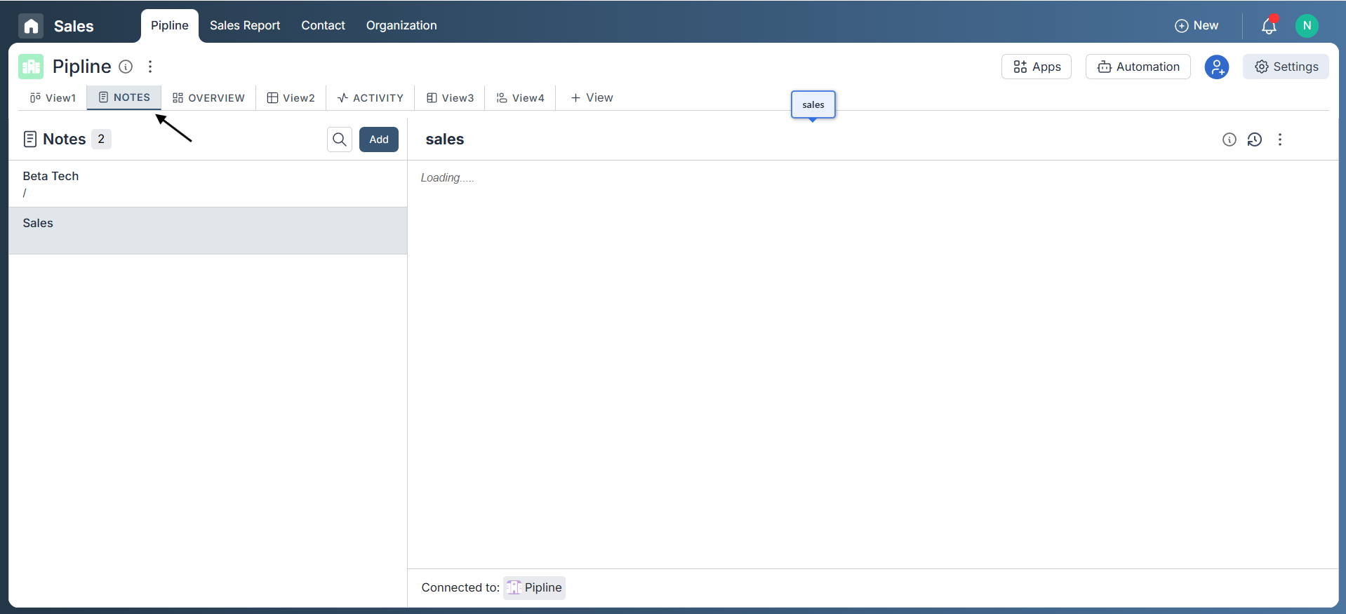Open the Pipline three-dot menu
This screenshot has height=614, width=1346.
coord(149,67)
